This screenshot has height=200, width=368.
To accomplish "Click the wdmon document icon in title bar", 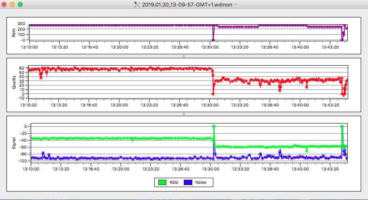I will [x=137, y=4].
